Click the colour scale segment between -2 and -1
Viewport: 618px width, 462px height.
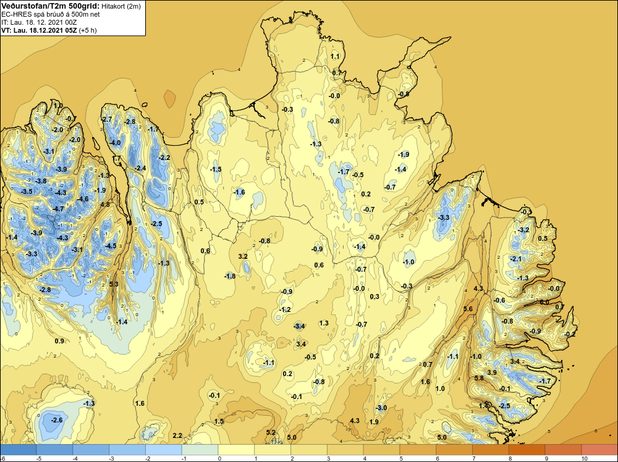(x=164, y=450)
